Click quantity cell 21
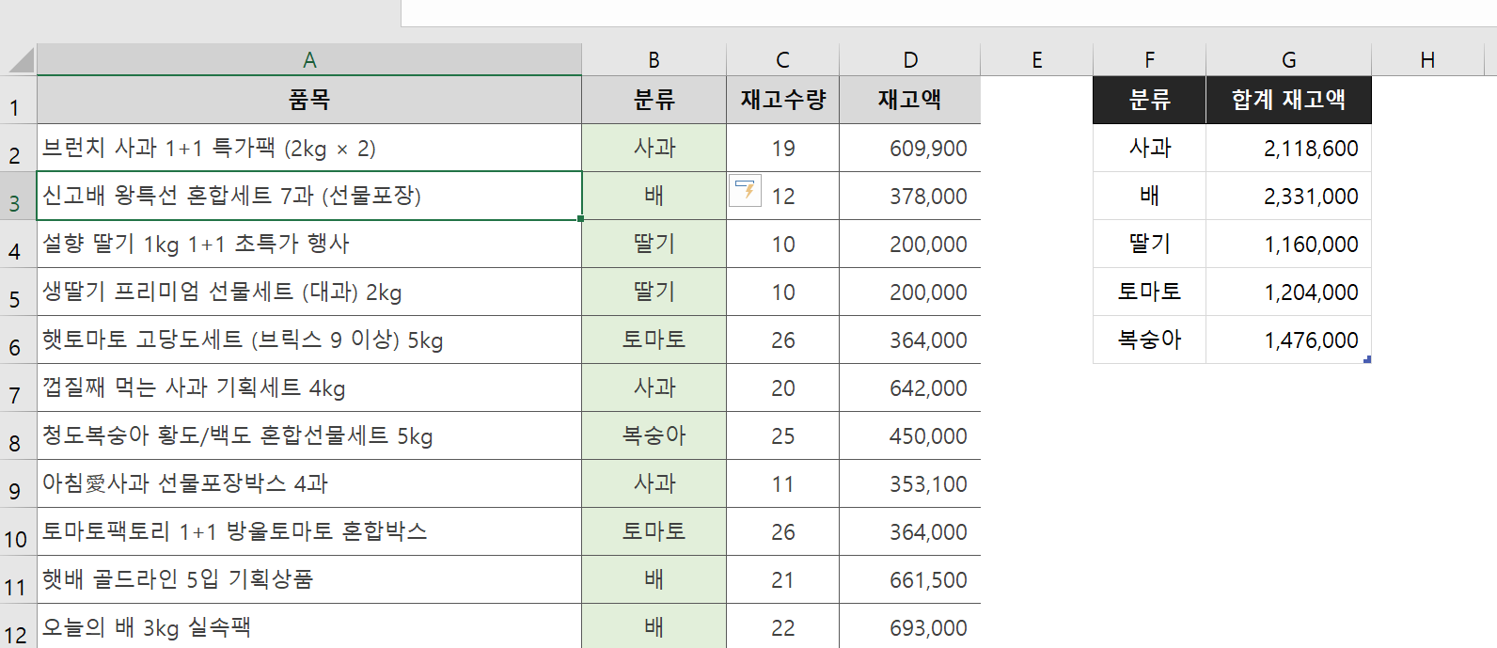 (x=782, y=579)
